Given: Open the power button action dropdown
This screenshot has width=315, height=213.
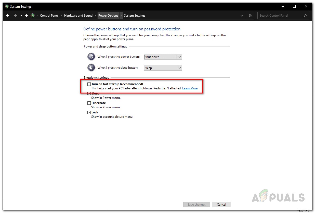Looking at the screenshot, I should [180, 57].
